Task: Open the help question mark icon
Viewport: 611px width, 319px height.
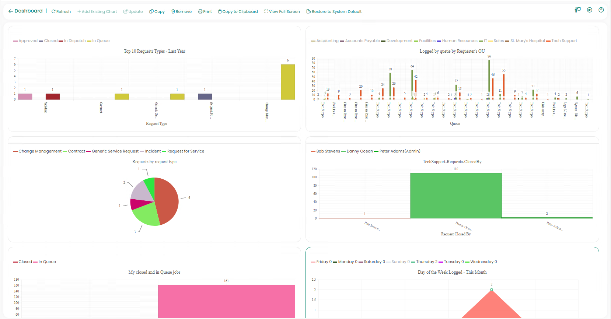Action: pyautogui.click(x=601, y=10)
